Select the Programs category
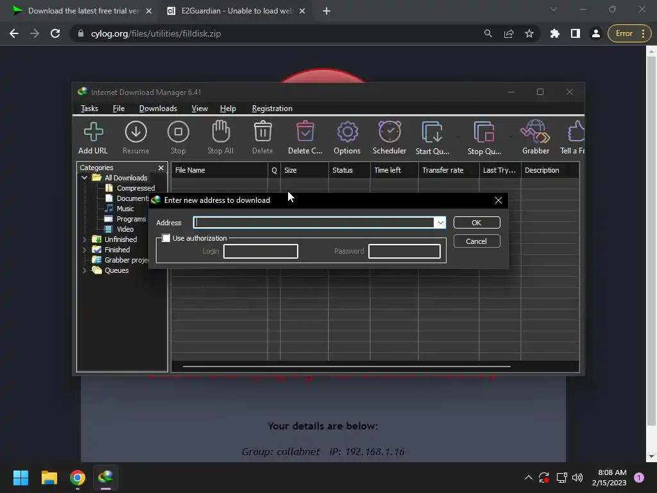657x493 pixels. pos(131,219)
